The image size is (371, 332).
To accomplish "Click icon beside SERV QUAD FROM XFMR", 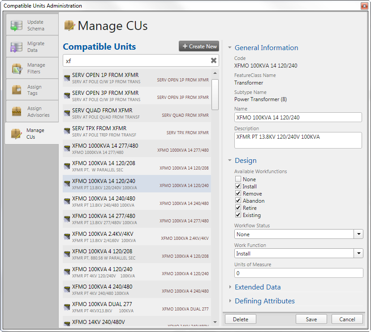I will [x=67, y=113].
